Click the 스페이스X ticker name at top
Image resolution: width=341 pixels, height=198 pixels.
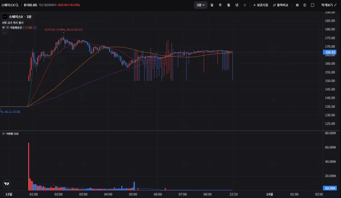pos(8,5)
